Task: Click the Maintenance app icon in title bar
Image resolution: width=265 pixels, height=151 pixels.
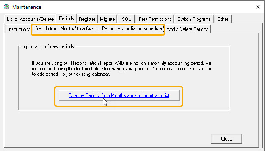Action: (7, 7)
